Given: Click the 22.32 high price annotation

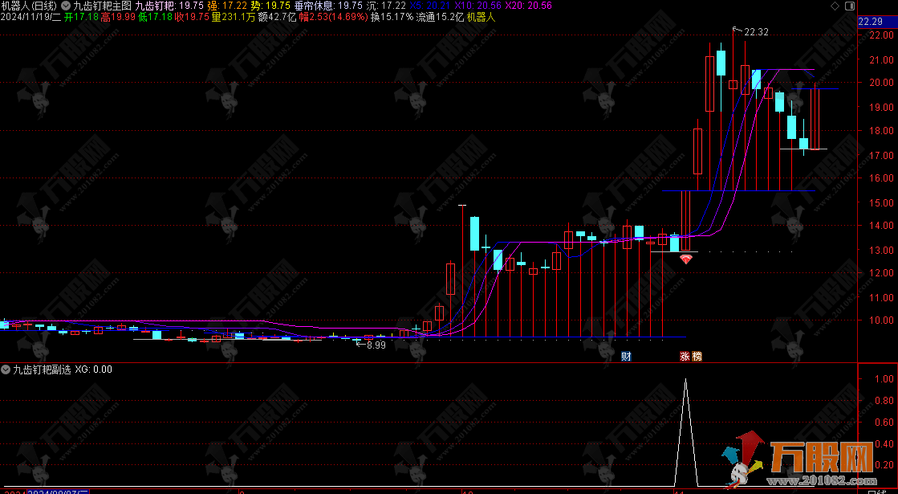Looking at the screenshot, I should pyautogui.click(x=756, y=32).
